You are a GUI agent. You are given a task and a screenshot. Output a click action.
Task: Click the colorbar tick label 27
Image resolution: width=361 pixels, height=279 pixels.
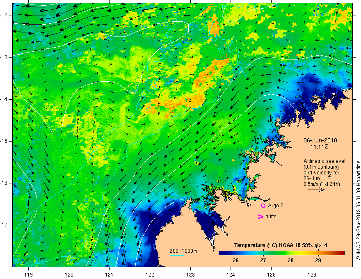click(263, 261)
